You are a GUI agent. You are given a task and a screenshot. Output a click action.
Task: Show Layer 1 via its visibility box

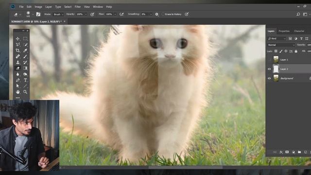pyautogui.click(x=269, y=60)
